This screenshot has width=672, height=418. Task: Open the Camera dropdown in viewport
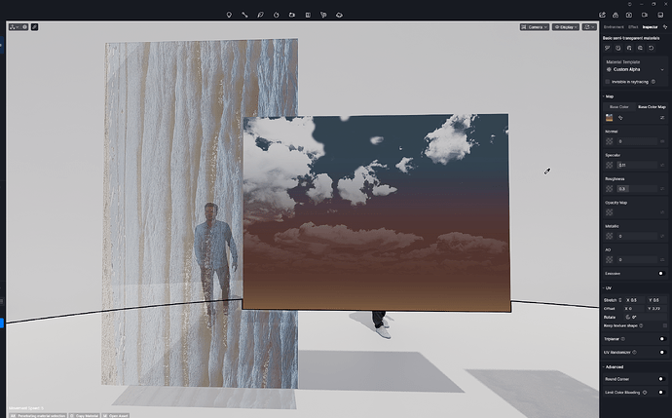(534, 27)
